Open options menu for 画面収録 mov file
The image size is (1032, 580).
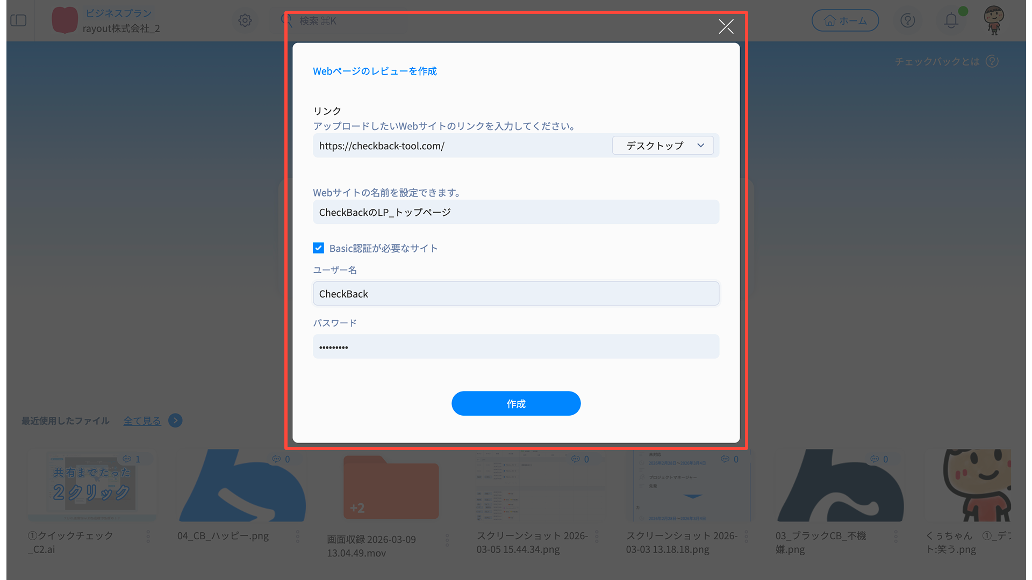[447, 540]
